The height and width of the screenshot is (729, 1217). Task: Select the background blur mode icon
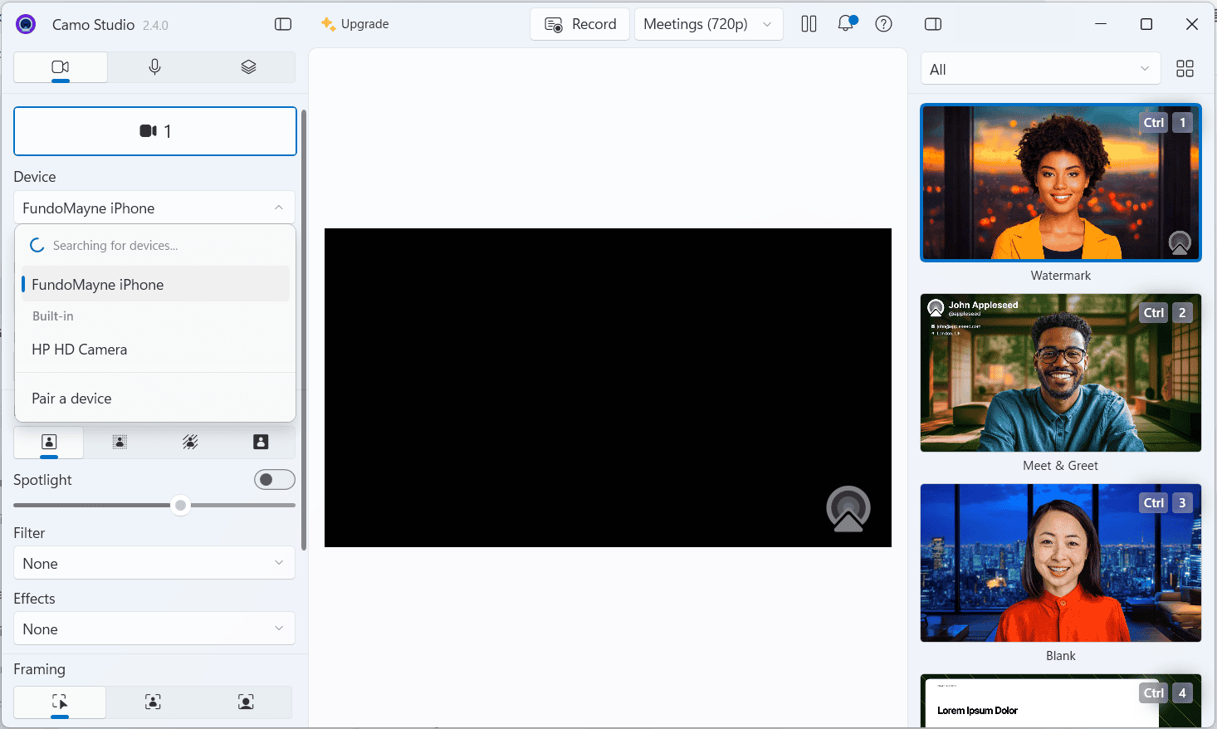point(120,443)
